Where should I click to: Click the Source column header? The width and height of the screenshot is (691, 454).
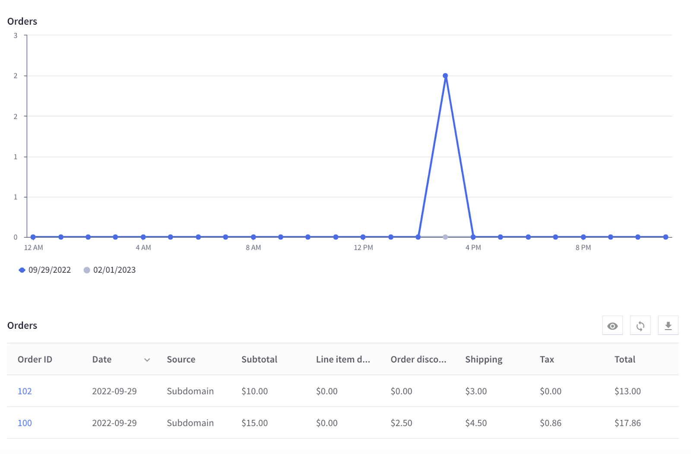click(x=181, y=359)
